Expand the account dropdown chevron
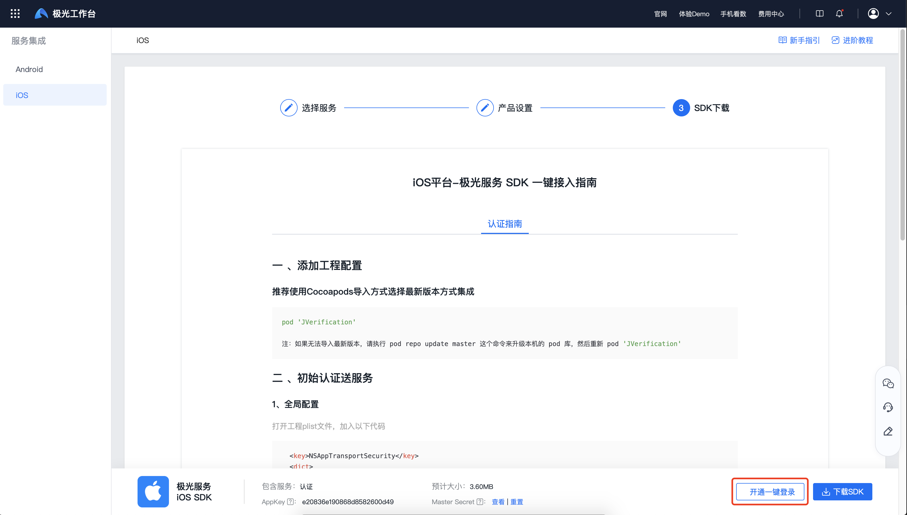Viewport: 907px width, 515px height. pyautogui.click(x=888, y=14)
